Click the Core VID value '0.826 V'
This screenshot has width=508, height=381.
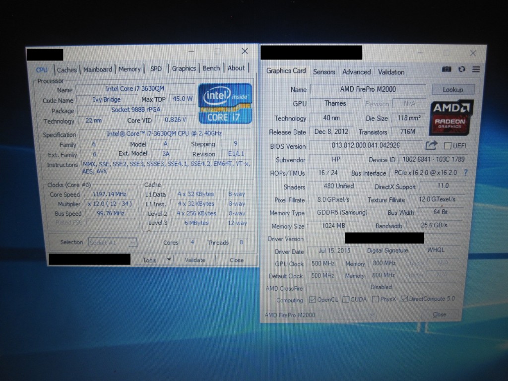(x=175, y=120)
